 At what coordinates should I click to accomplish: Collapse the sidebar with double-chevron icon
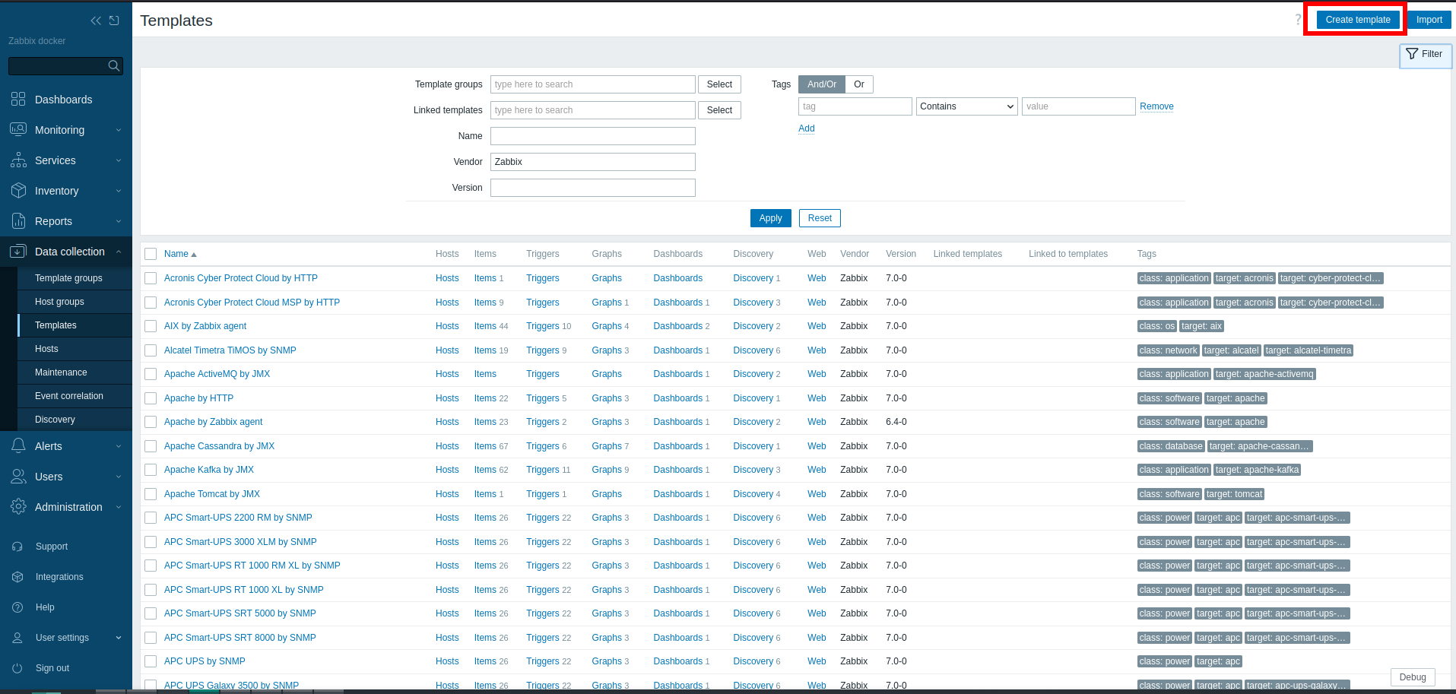point(96,21)
